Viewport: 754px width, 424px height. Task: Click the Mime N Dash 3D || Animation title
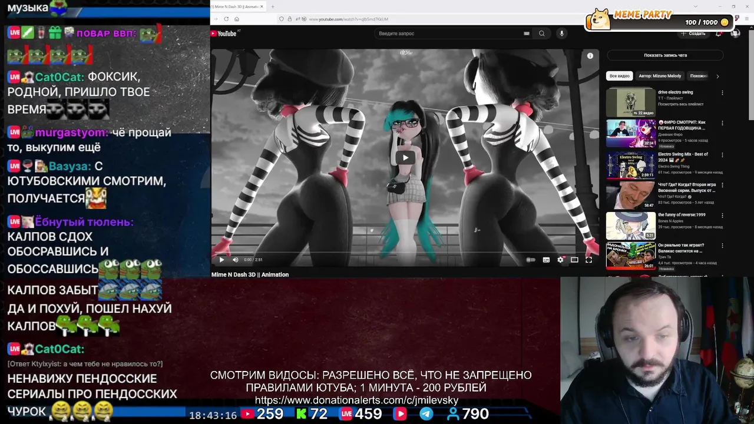pyautogui.click(x=250, y=274)
